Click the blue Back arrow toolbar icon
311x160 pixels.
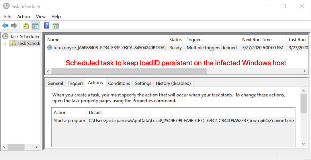[5, 25]
